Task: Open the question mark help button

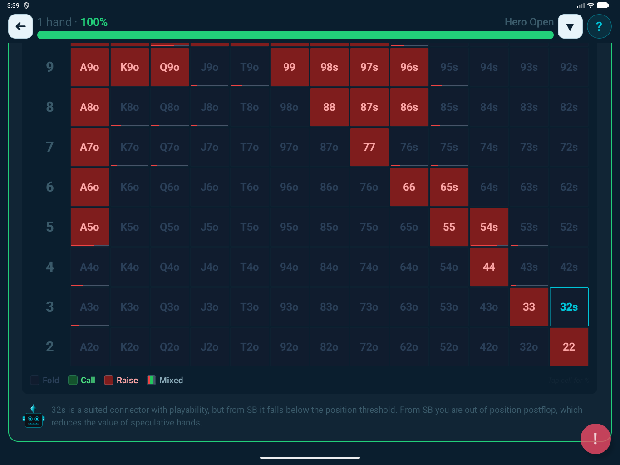Action: 599,26
